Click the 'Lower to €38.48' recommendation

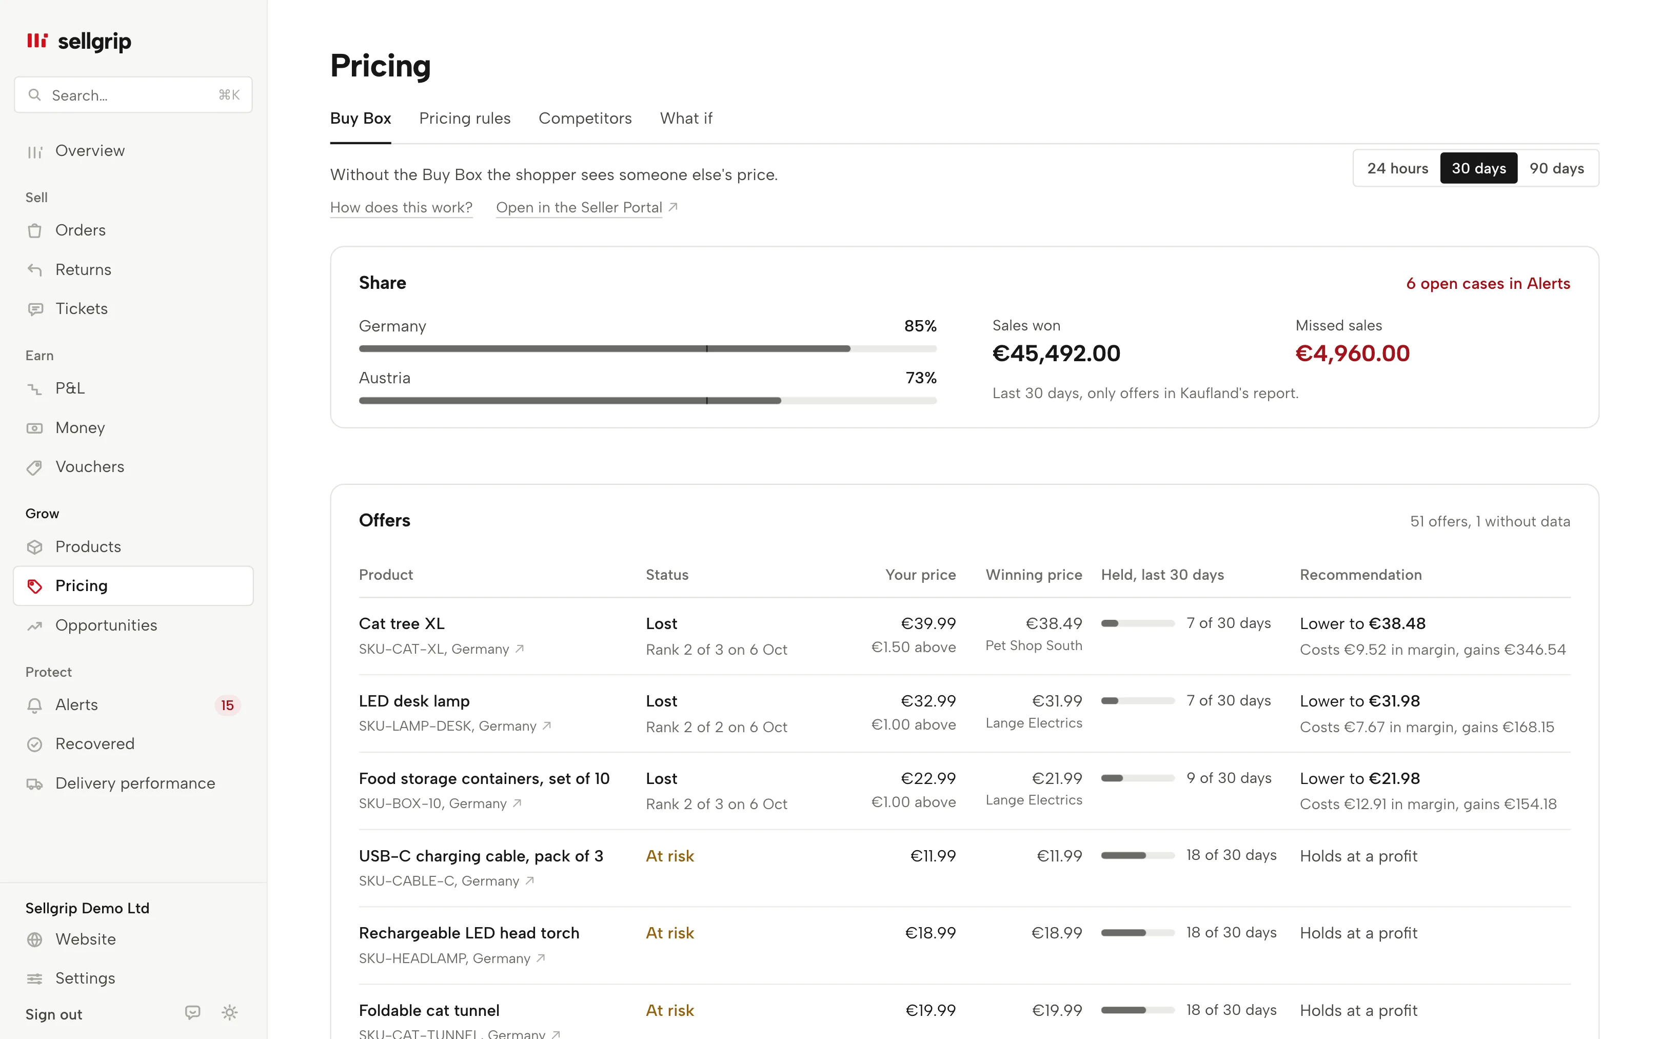point(1362,624)
